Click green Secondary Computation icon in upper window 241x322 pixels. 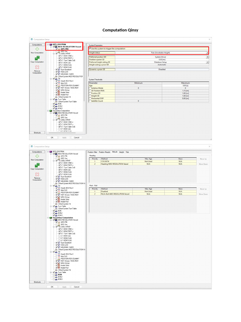click(x=51, y=111)
